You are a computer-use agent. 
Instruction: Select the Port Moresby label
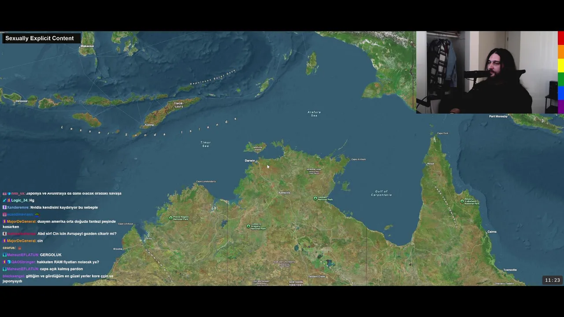(498, 116)
